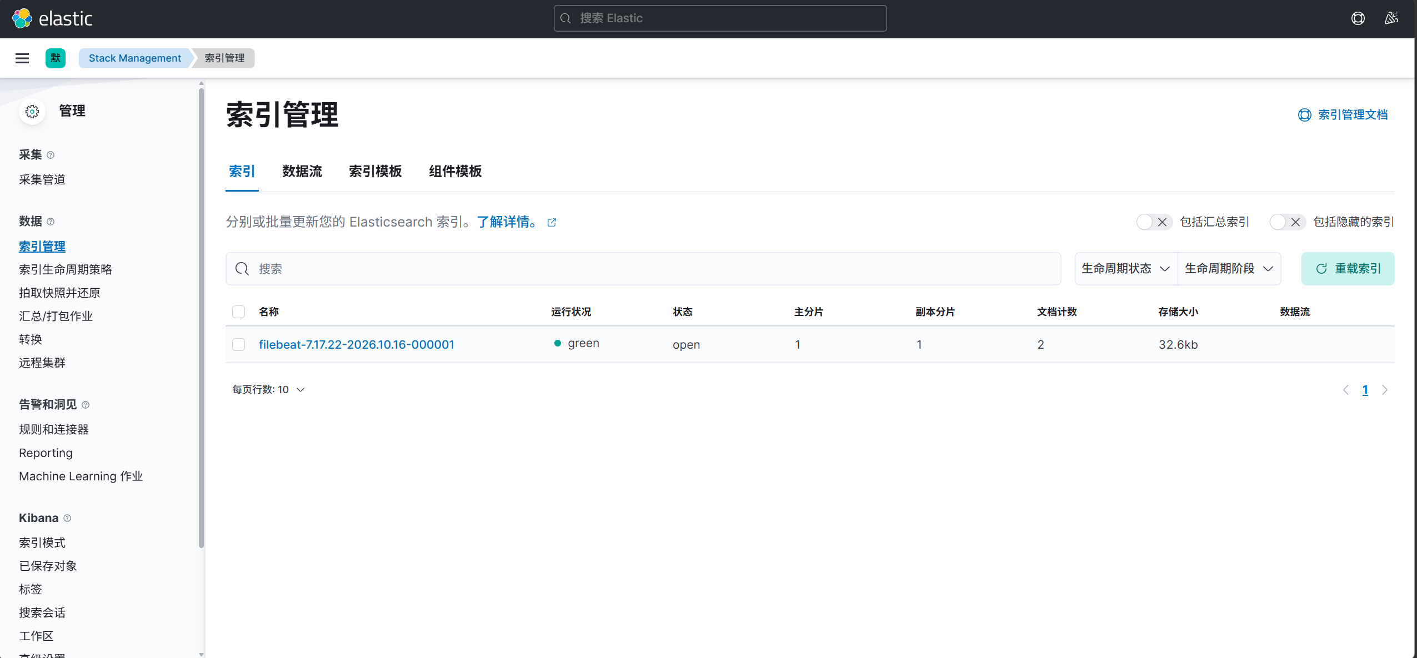Open the 索引管理文档 link
The image size is (1417, 658).
click(1353, 115)
